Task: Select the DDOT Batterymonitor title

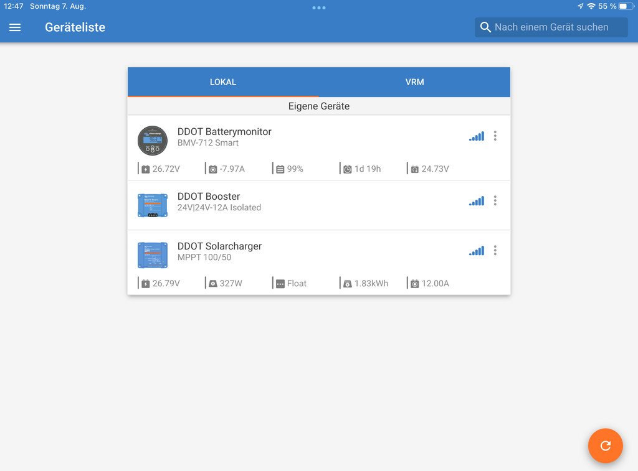Action: point(224,132)
